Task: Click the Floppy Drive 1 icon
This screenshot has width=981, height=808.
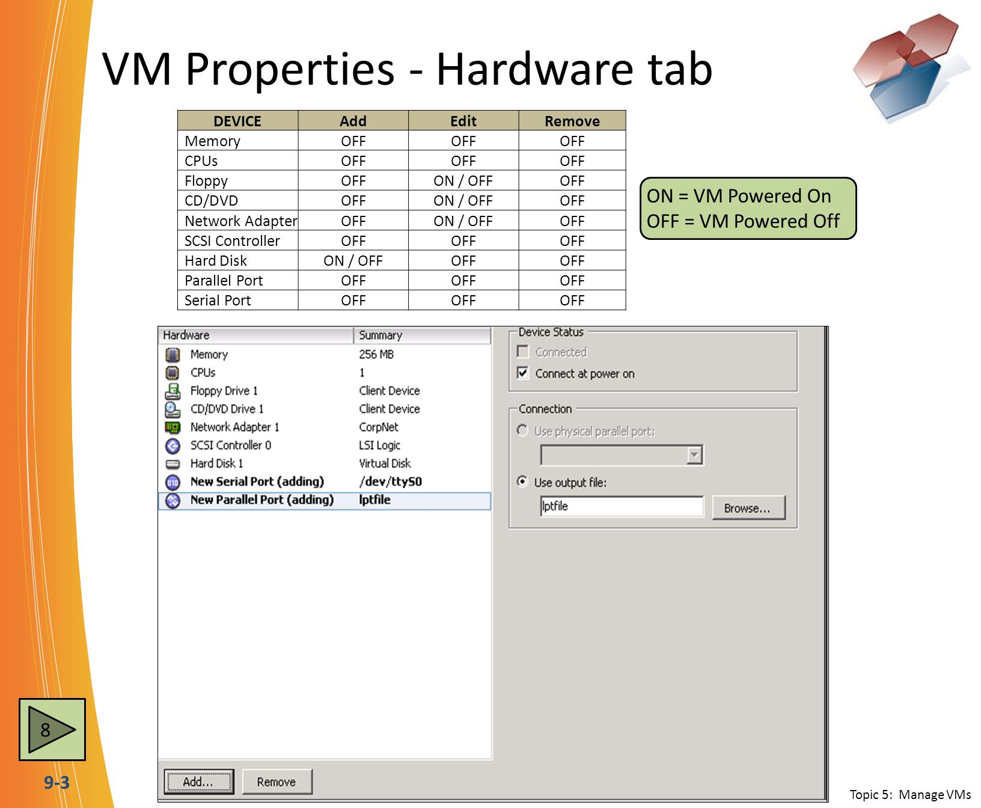Action: coord(173,391)
